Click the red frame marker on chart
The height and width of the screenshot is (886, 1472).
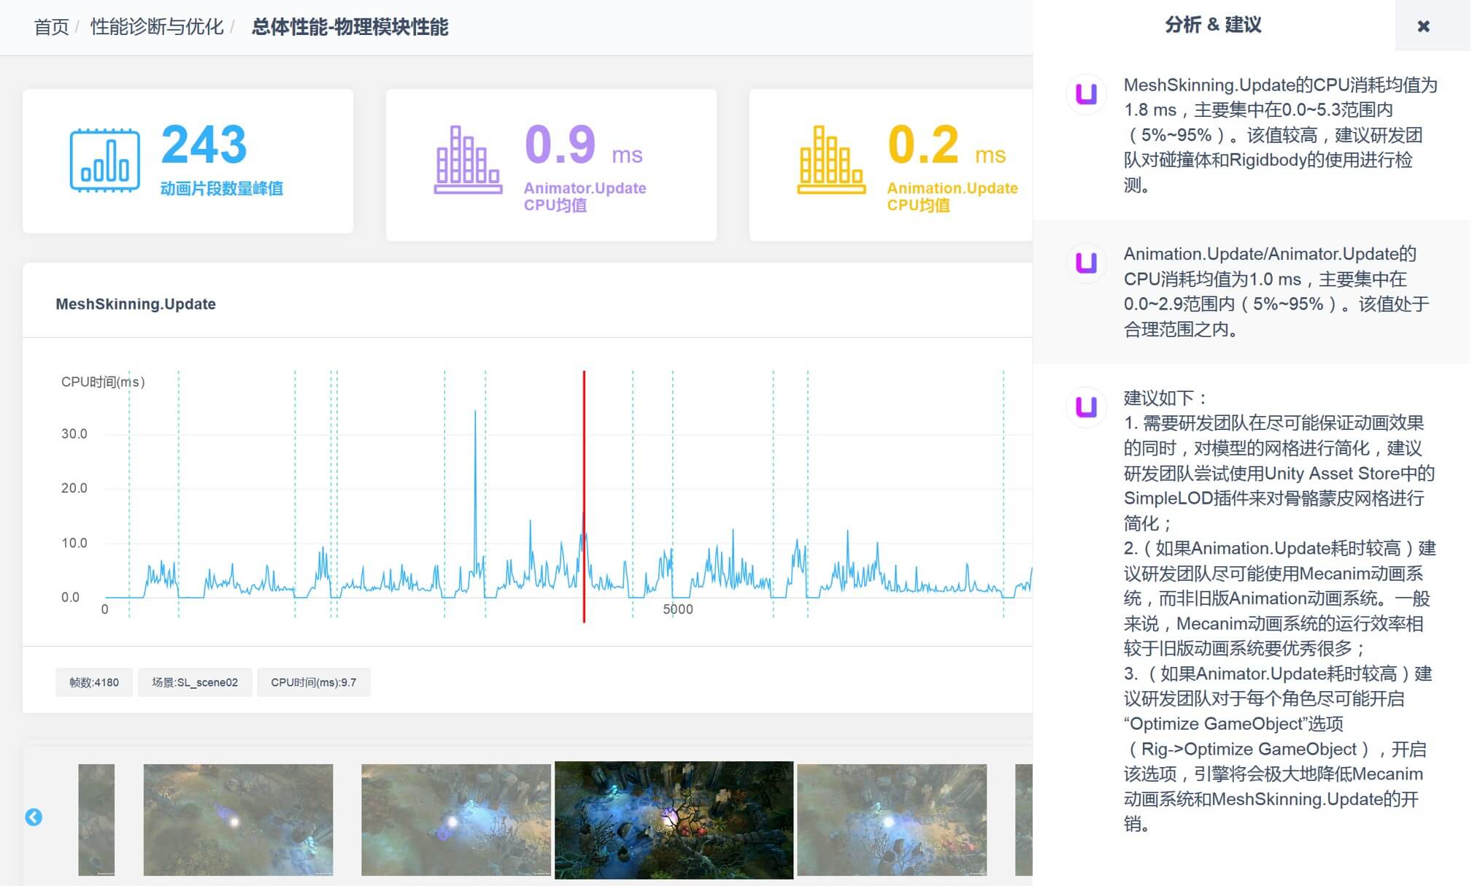coord(584,496)
